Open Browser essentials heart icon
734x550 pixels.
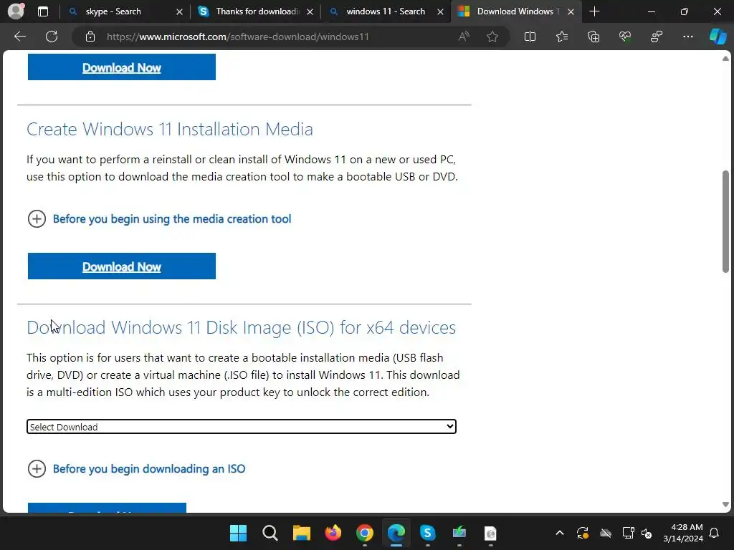tap(625, 37)
